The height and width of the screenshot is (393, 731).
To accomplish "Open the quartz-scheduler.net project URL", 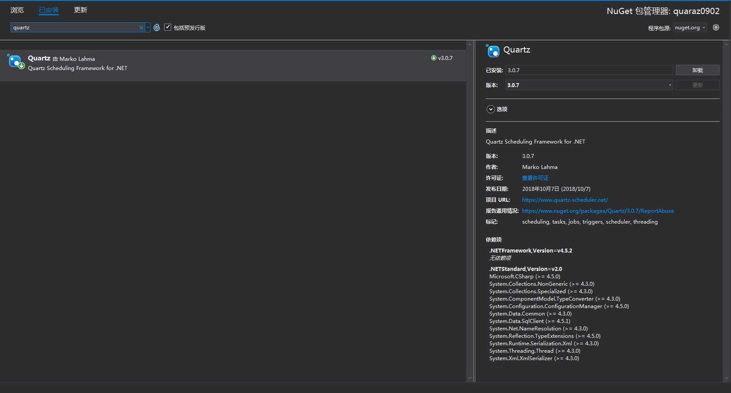I will 565,200.
